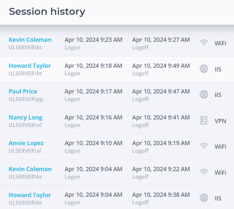
Task: Open Kevin Coleman user link with 9:23 logon
Action: (30, 39)
